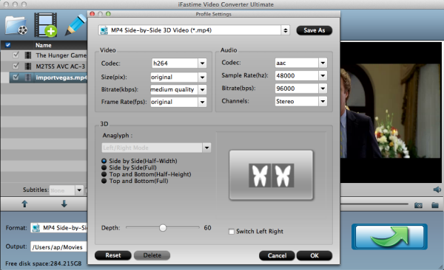Start conversion with big green arrow button
The width and height of the screenshot is (444, 270).
click(389, 237)
